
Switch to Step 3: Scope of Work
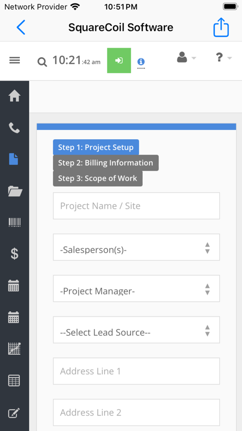click(98, 178)
